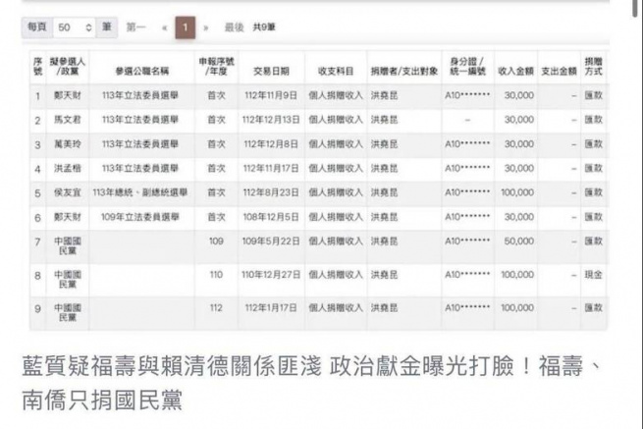Click the 首次 entry in row 1
The height and width of the screenshot is (429, 643).
tap(217, 95)
